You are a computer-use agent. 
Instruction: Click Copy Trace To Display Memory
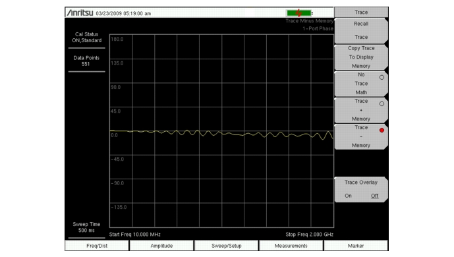(x=361, y=57)
